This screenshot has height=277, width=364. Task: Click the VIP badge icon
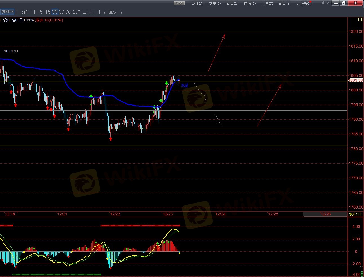[x=179, y=3]
